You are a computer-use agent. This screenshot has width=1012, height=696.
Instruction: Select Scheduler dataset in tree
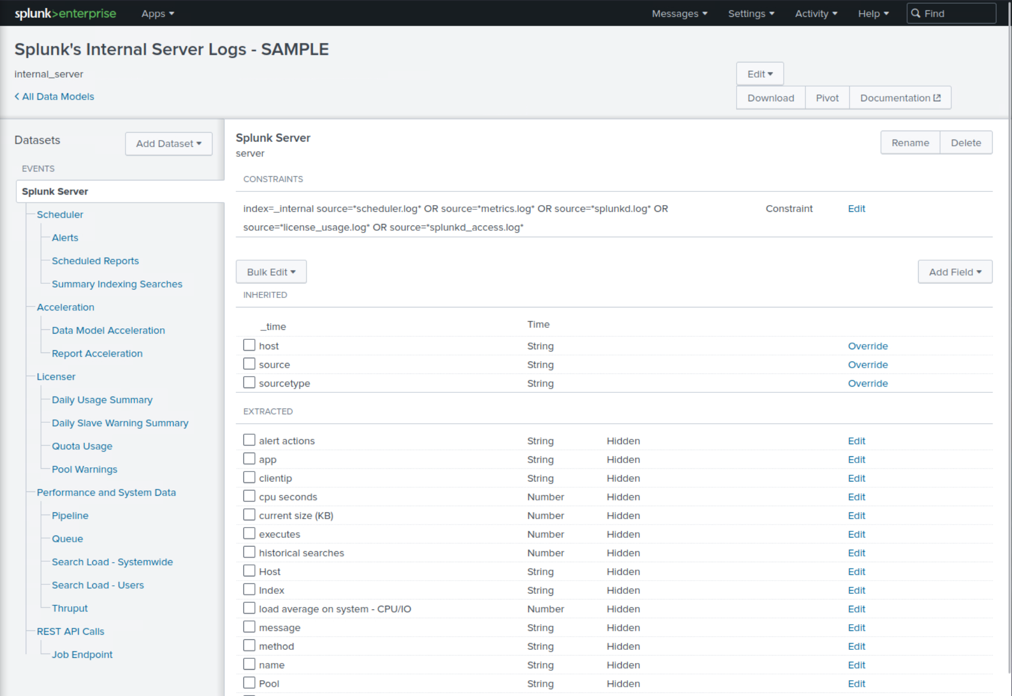pos(60,215)
